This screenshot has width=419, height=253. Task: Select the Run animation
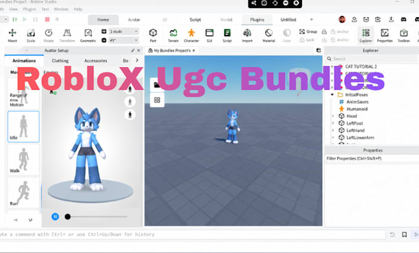23,193
